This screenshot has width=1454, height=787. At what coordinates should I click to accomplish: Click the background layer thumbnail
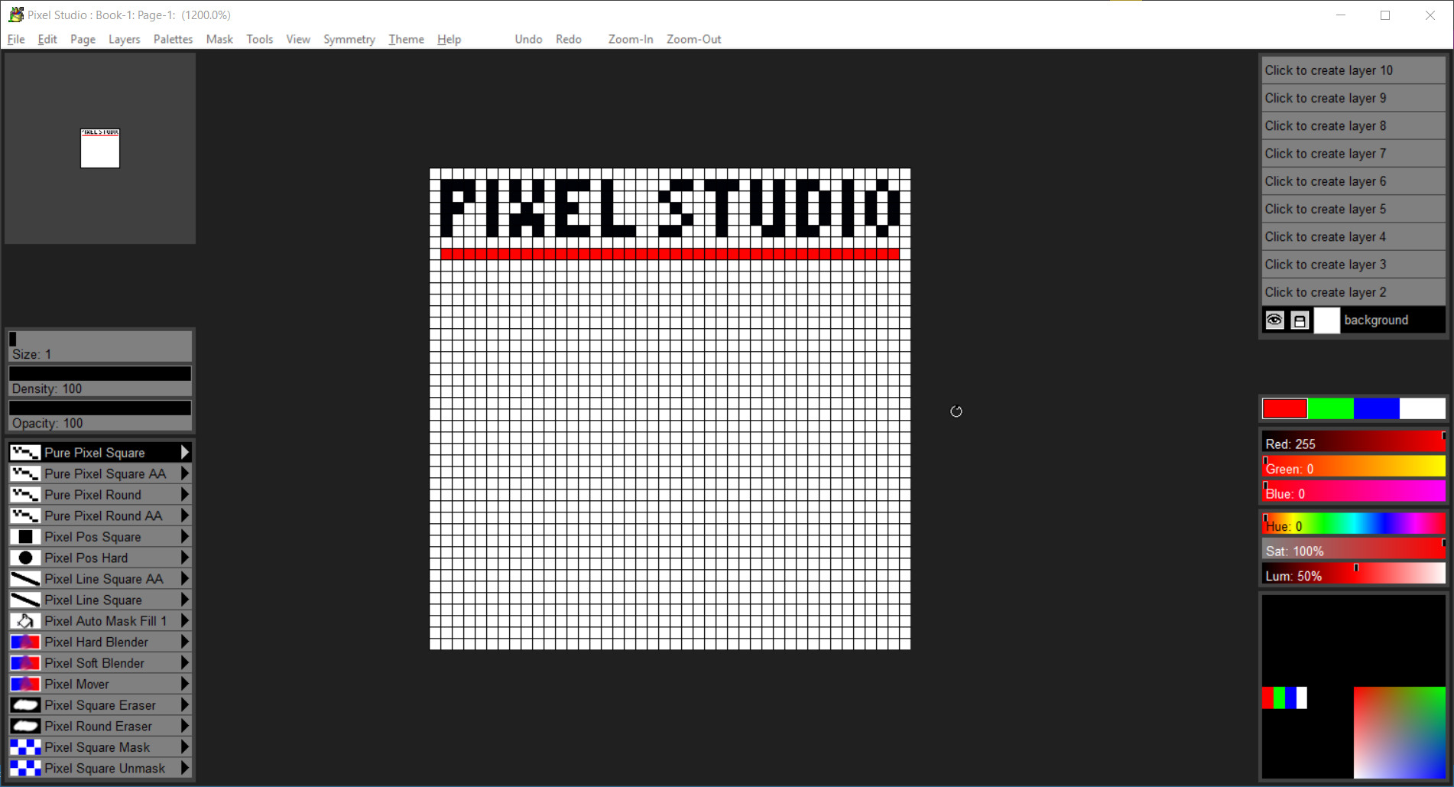[x=1326, y=320]
